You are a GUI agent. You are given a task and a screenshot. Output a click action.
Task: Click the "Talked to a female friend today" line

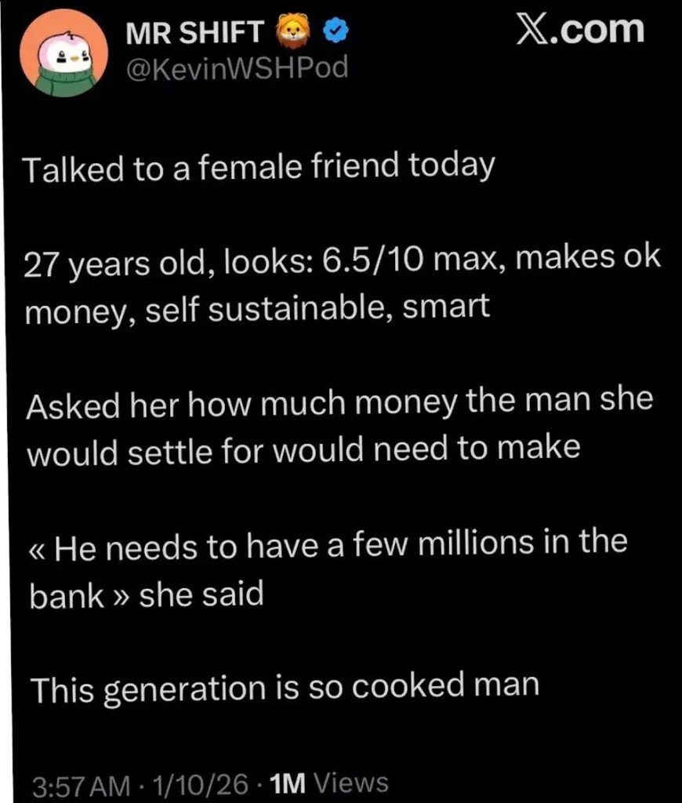[260, 168]
